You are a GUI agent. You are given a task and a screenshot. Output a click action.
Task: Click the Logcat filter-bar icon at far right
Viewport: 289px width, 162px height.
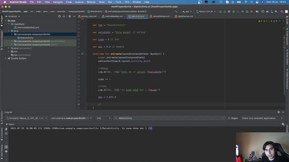pos(283,124)
